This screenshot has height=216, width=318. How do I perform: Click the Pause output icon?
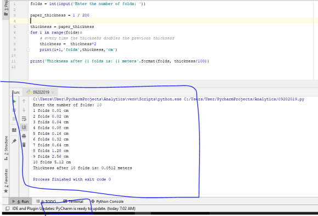coord(14,119)
